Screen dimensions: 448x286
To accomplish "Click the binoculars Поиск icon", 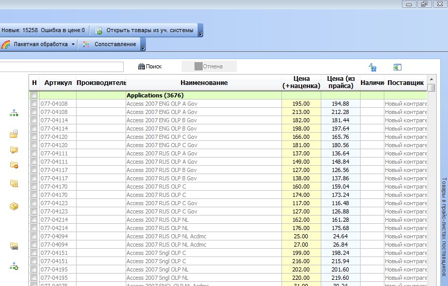I will point(141,66).
